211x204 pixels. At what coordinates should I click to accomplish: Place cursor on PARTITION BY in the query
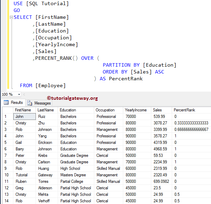[x=121, y=65]
